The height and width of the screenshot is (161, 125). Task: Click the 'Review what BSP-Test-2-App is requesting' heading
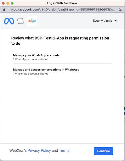(x=60, y=41)
